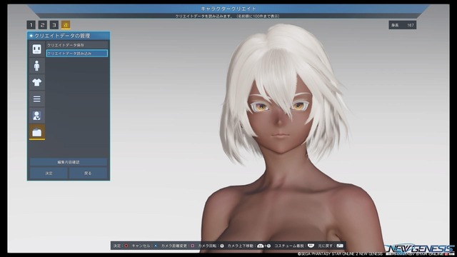457x257 pixels.
Task: Choose クリエイトデータ読み込み menu entry
Action: (x=77, y=54)
